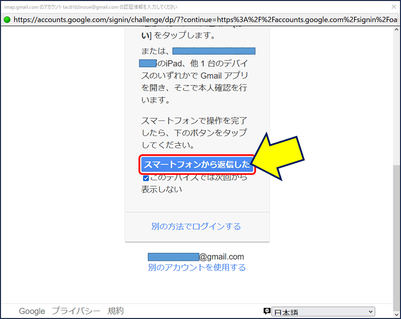The width and height of the screenshot is (401, 319).
Task: Uncheck 'このデバイスでは次回から表示しない' checkbox
Action: pyautogui.click(x=146, y=178)
